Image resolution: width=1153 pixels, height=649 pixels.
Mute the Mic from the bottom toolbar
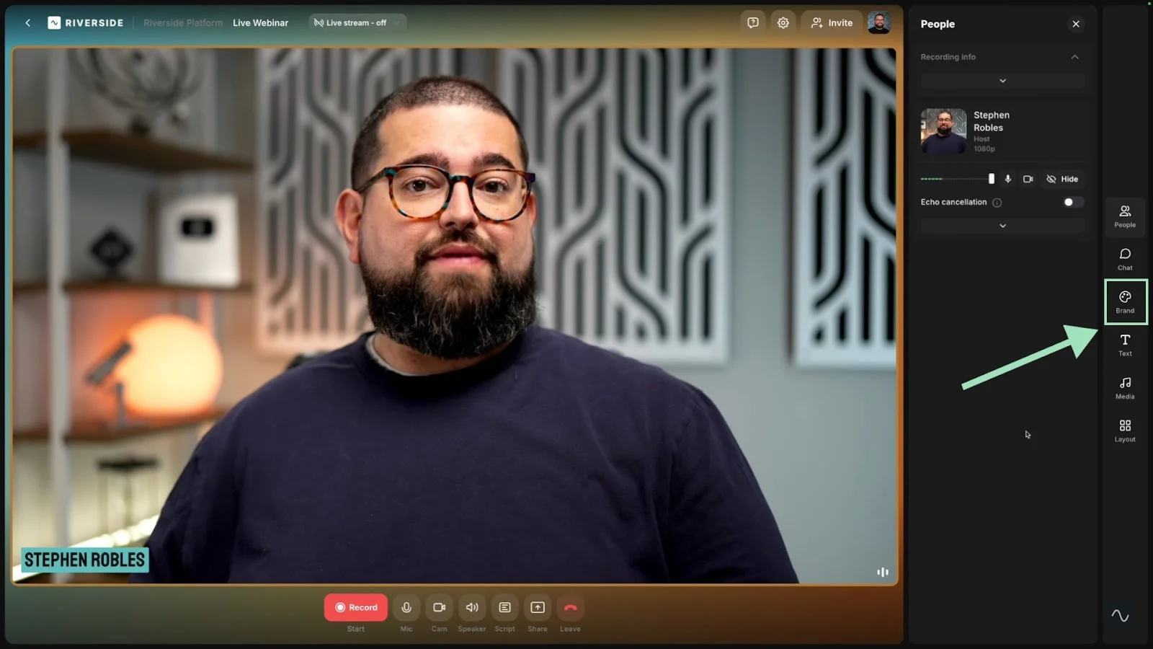point(406,607)
